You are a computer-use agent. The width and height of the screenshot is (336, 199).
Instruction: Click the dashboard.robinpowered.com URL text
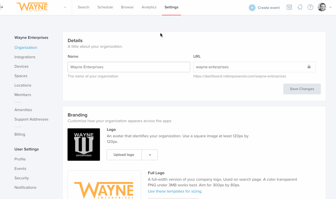click(x=240, y=76)
